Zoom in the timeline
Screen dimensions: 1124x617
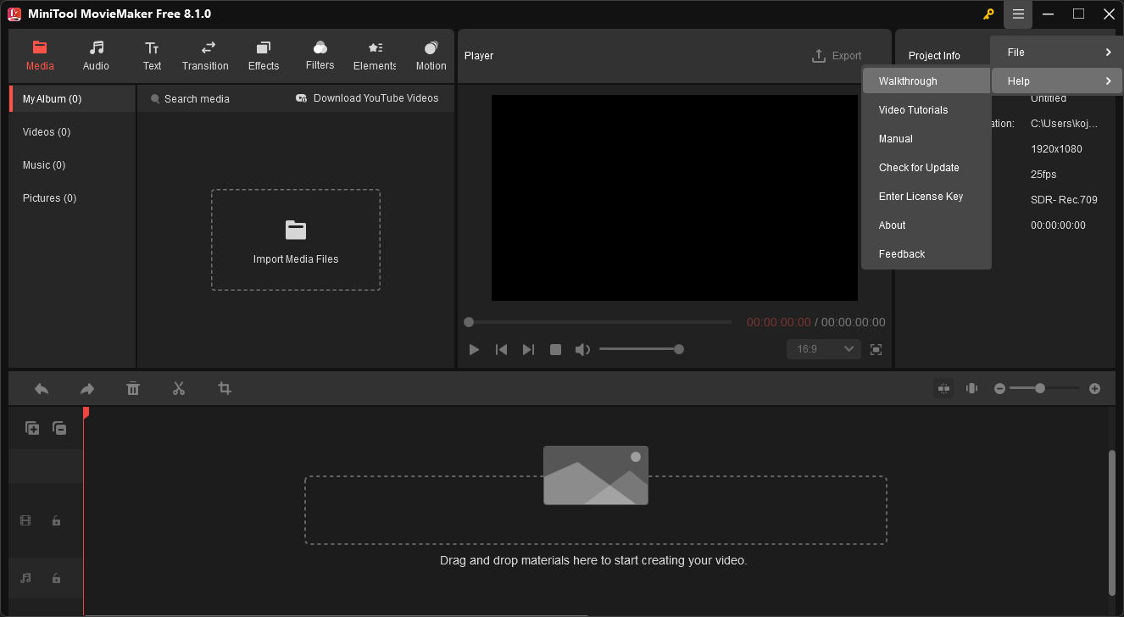point(1094,388)
